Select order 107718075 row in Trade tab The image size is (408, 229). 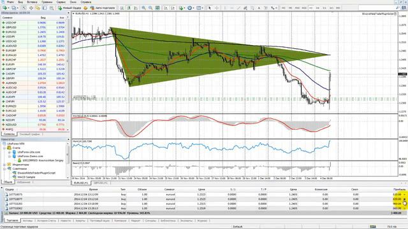[204, 194]
